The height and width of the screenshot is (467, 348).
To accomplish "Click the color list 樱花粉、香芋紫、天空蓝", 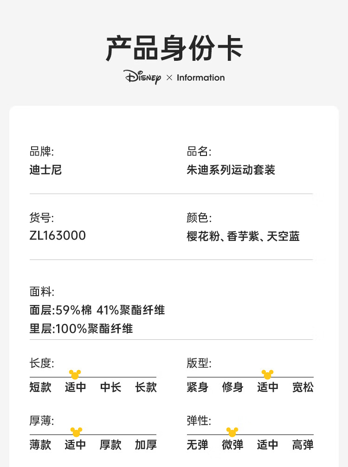I will pyautogui.click(x=243, y=236).
